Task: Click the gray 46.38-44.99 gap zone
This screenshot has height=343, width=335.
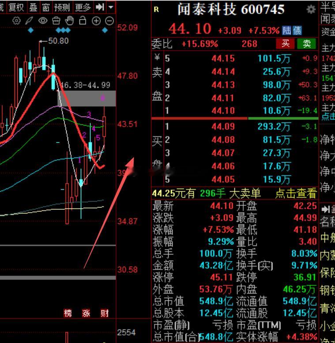Action: (x=87, y=98)
